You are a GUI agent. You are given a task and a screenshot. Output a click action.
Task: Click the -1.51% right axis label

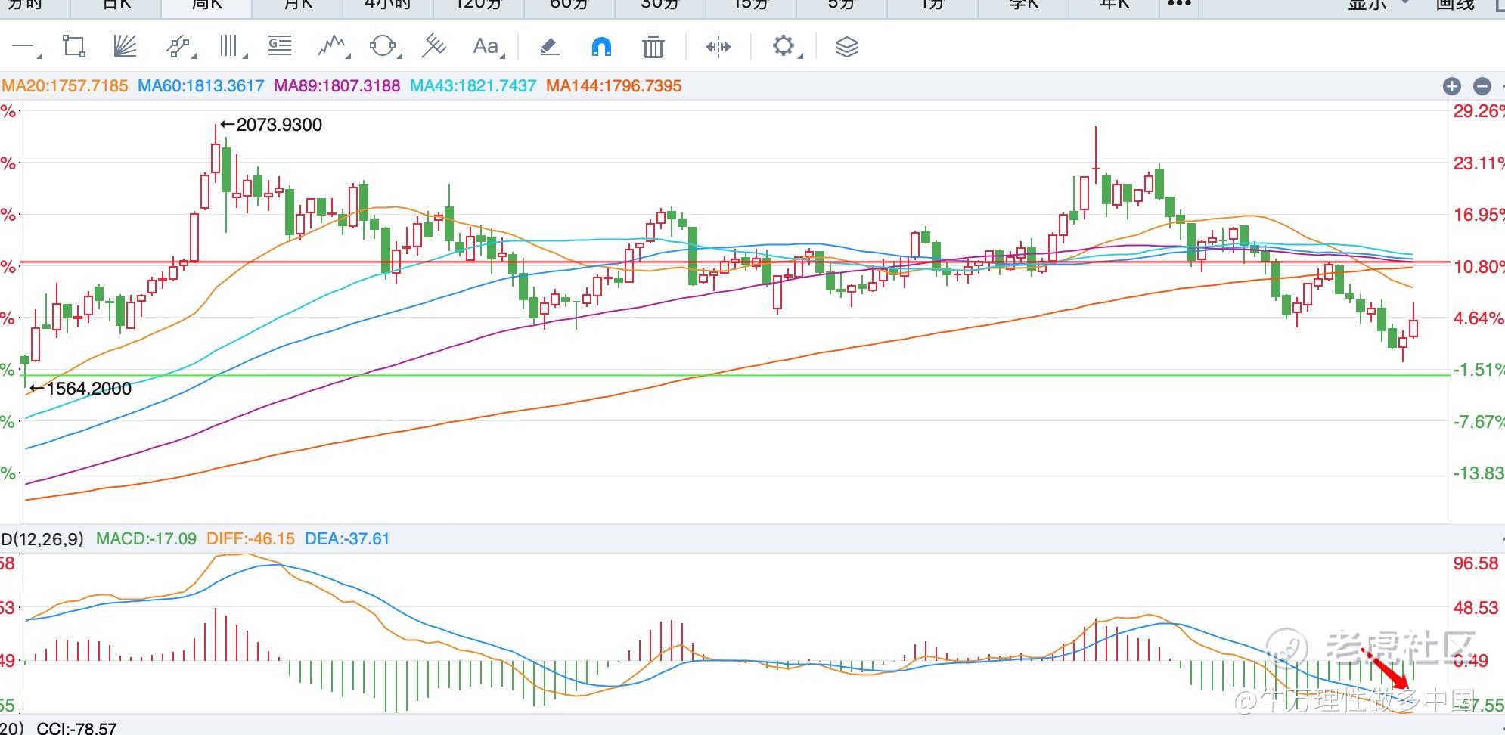click(1479, 370)
